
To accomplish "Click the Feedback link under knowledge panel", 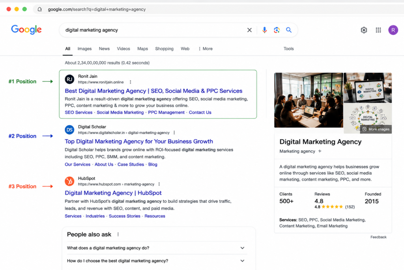I will point(378,237).
